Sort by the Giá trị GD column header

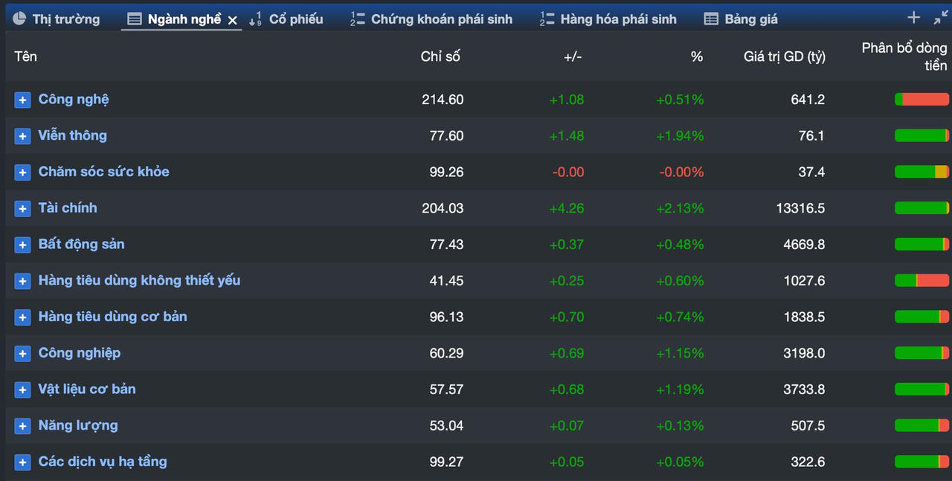pos(784,57)
